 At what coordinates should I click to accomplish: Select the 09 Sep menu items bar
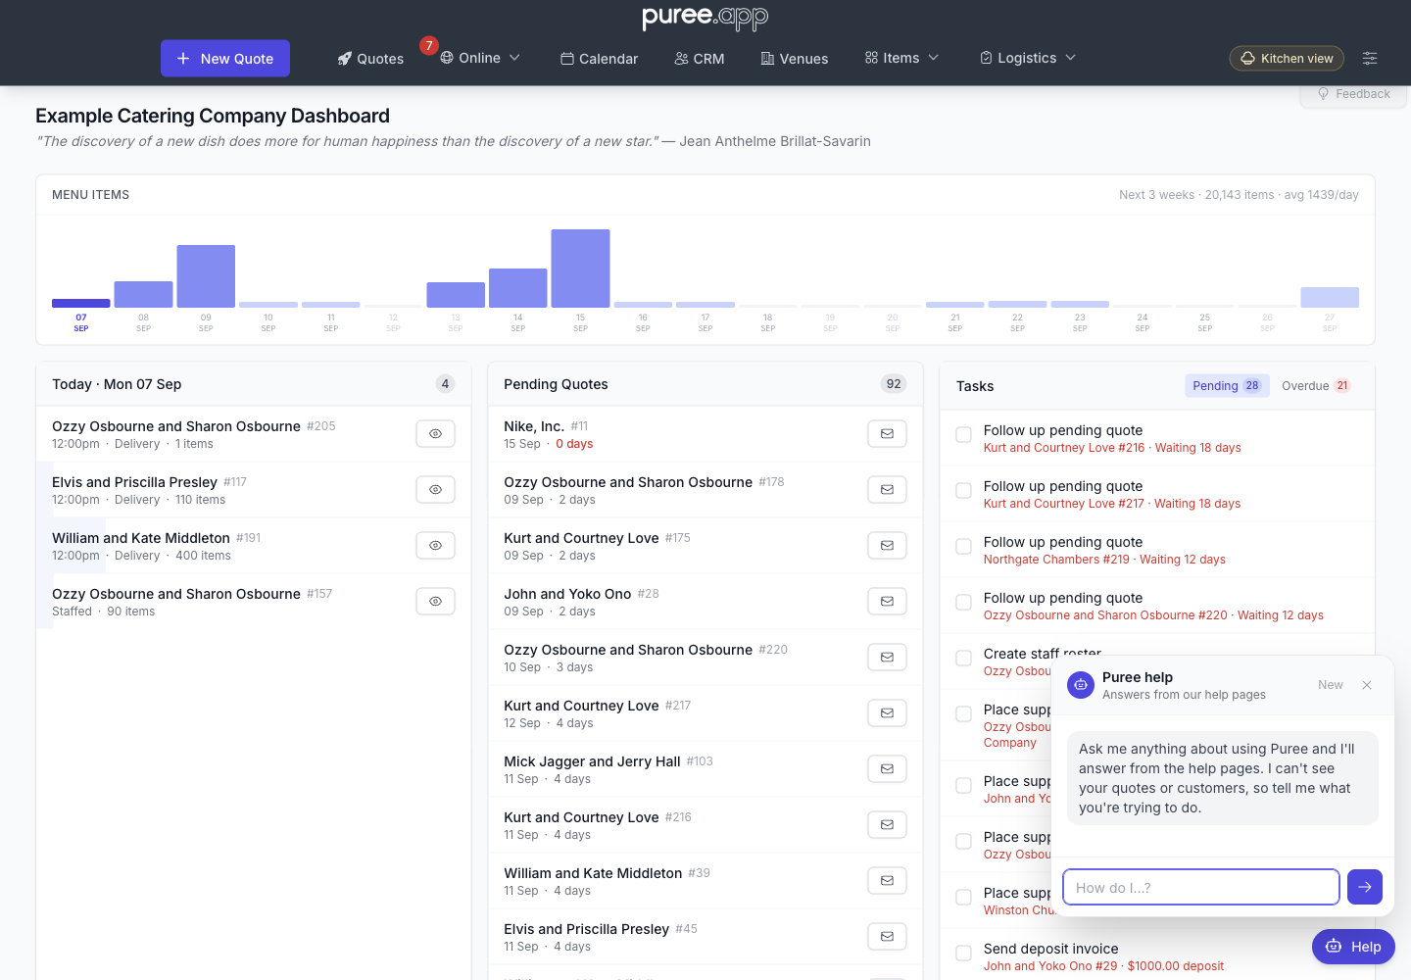pyautogui.click(x=206, y=276)
